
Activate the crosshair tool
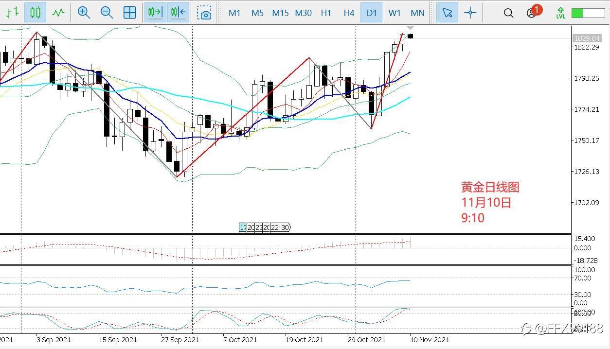[x=470, y=13]
